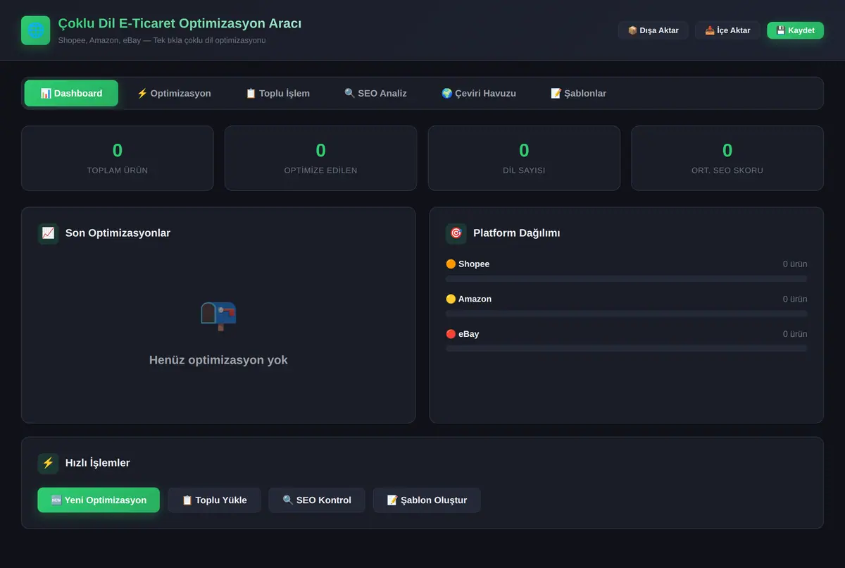Select the Çeviri Havuzu tab
The height and width of the screenshot is (568, 845).
coord(479,93)
